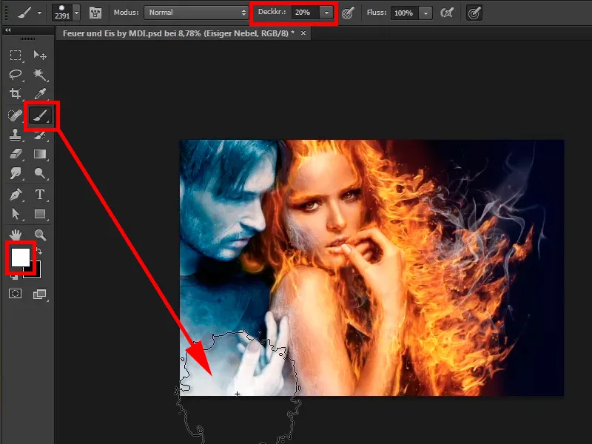Pick the Lasso tool

click(x=16, y=75)
